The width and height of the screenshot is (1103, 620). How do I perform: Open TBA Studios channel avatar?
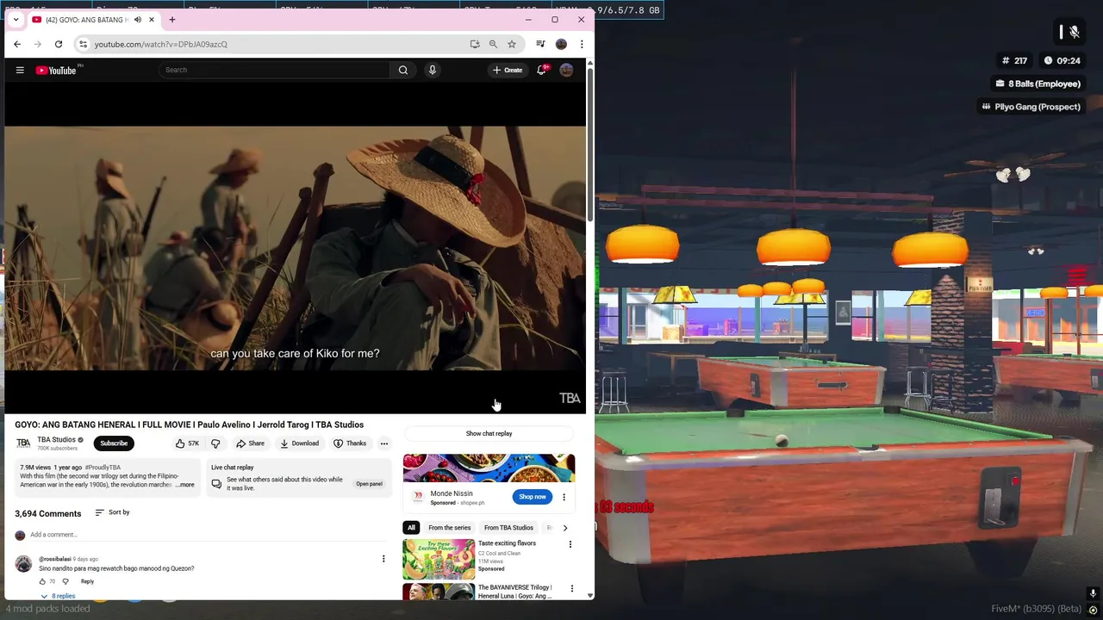23,443
